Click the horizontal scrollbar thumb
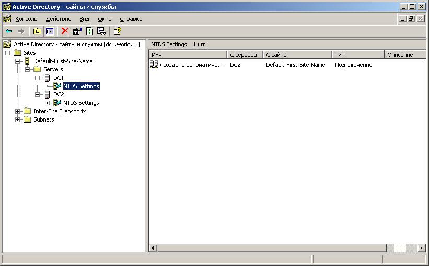This screenshot has height=266, width=429. (272, 248)
